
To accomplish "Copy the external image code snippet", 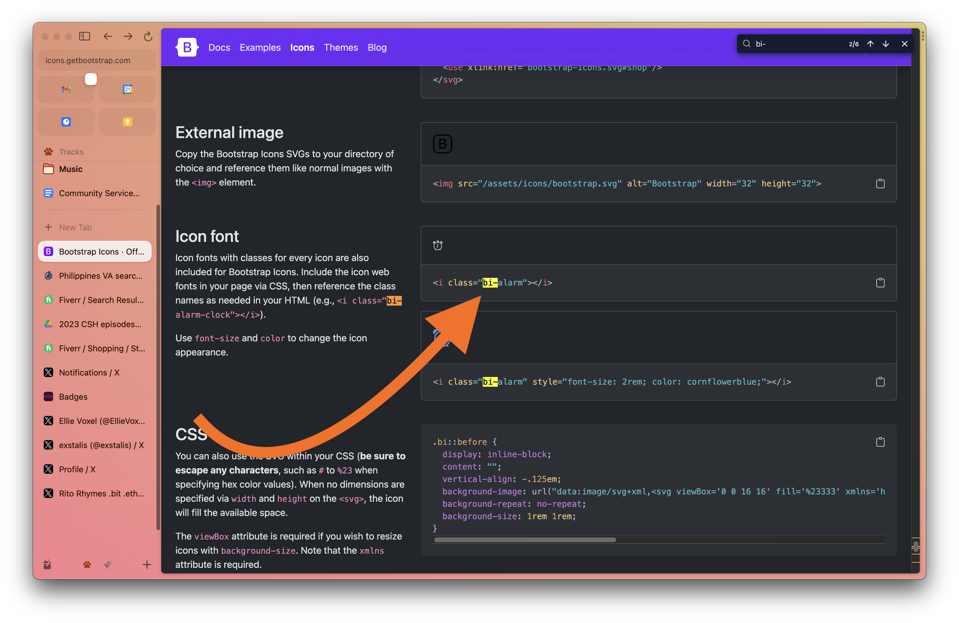I will (x=880, y=183).
